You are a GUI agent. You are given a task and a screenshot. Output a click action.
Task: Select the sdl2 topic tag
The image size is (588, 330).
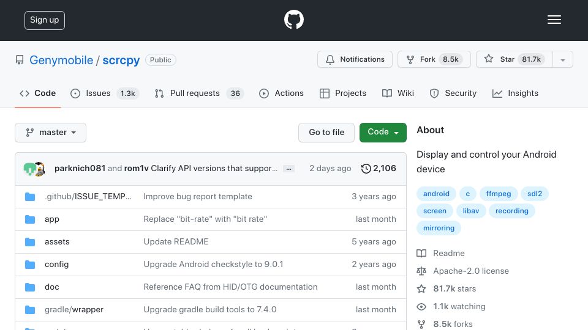click(x=535, y=194)
